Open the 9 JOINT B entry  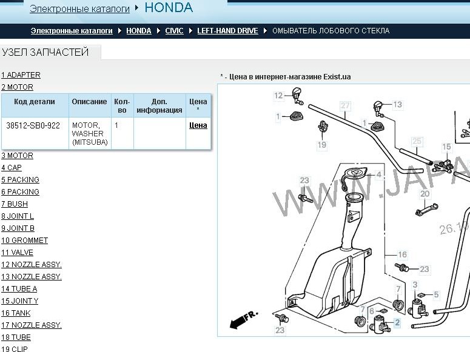18,228
